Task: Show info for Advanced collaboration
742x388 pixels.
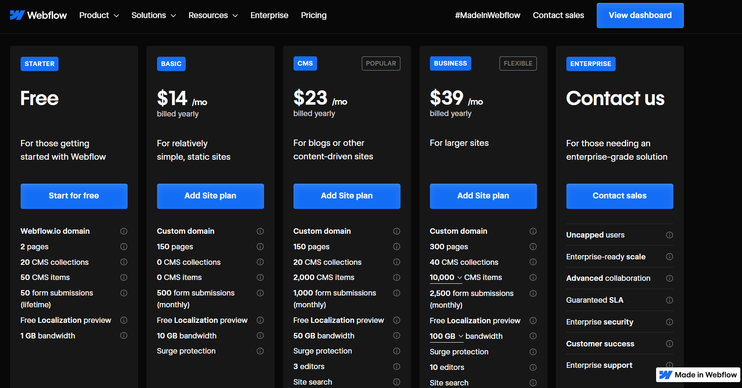Action: [670, 278]
